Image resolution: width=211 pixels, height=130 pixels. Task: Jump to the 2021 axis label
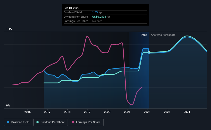pos(127,112)
